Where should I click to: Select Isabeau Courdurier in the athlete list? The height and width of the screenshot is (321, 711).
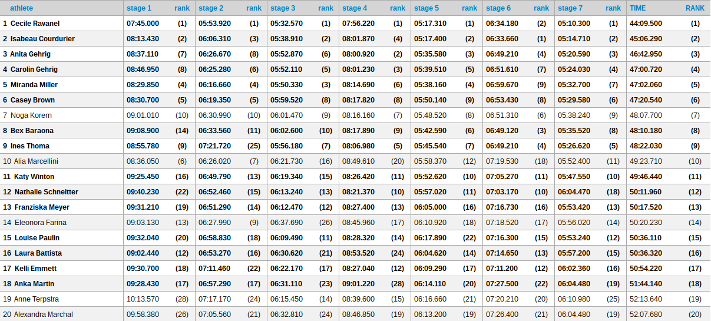tap(42, 39)
